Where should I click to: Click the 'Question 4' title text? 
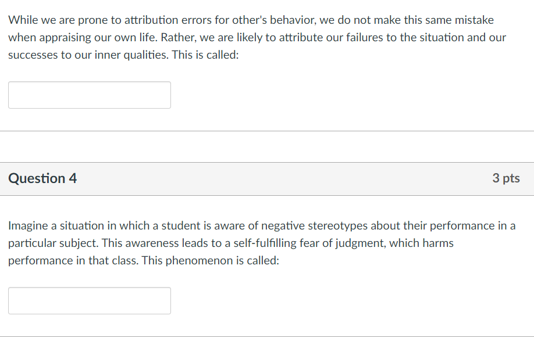(x=42, y=178)
